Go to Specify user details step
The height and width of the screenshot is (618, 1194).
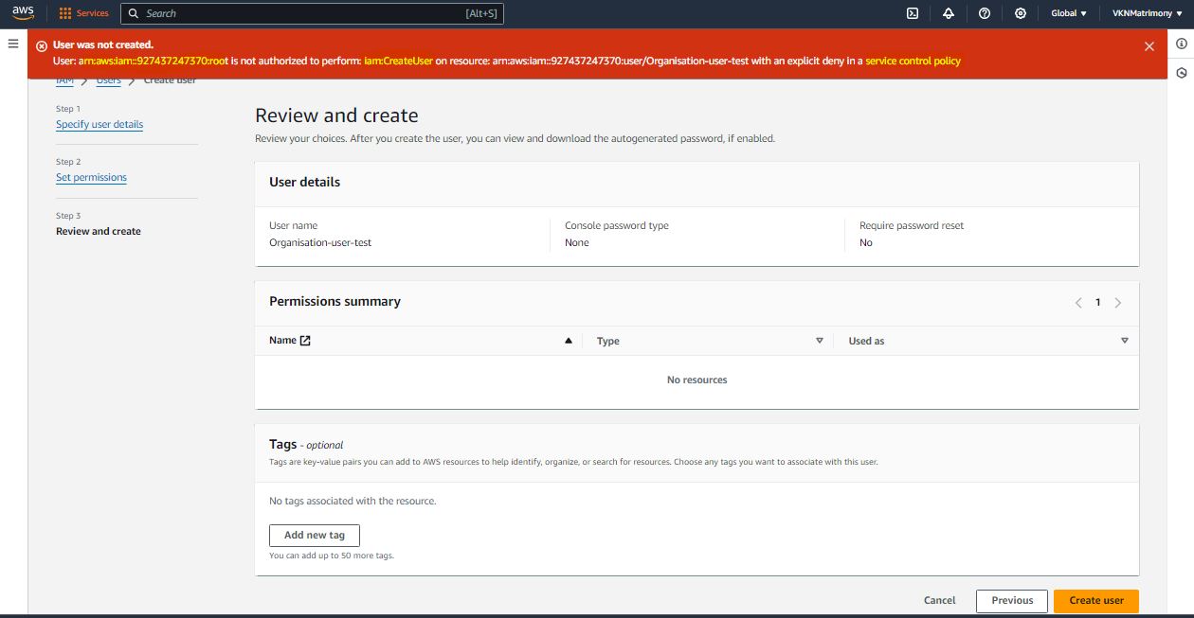click(x=99, y=125)
